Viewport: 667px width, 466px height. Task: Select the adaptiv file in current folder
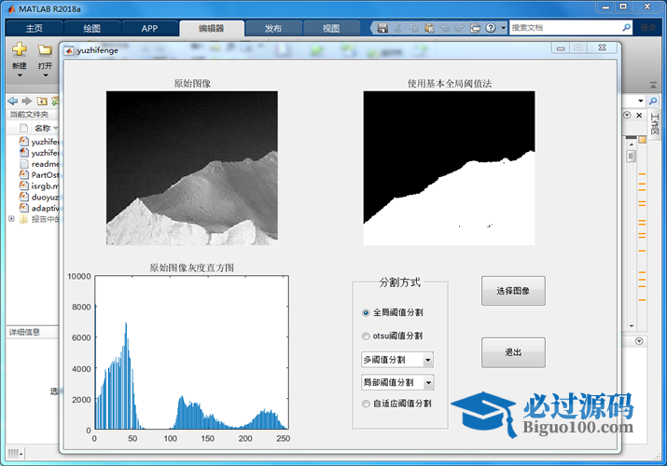point(38,208)
